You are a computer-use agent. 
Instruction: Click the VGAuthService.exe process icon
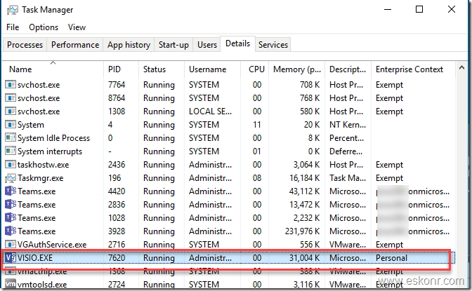(10, 245)
